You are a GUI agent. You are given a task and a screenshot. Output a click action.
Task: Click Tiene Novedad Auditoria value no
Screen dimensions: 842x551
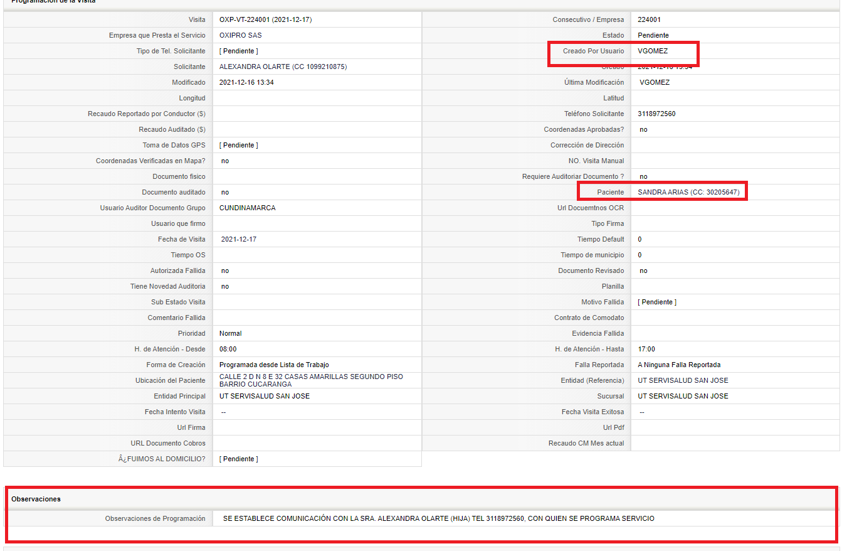225,286
